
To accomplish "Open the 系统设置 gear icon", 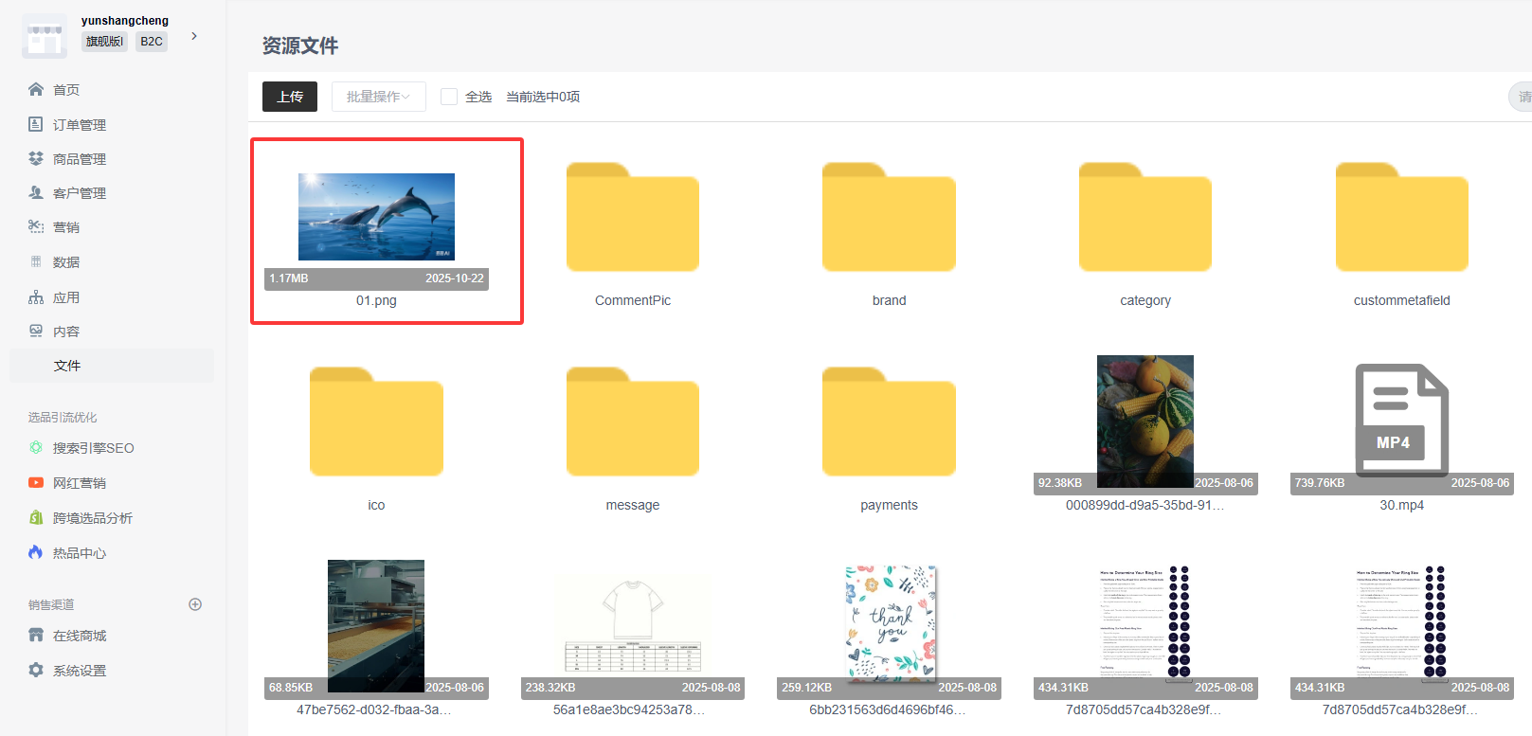I will point(36,670).
